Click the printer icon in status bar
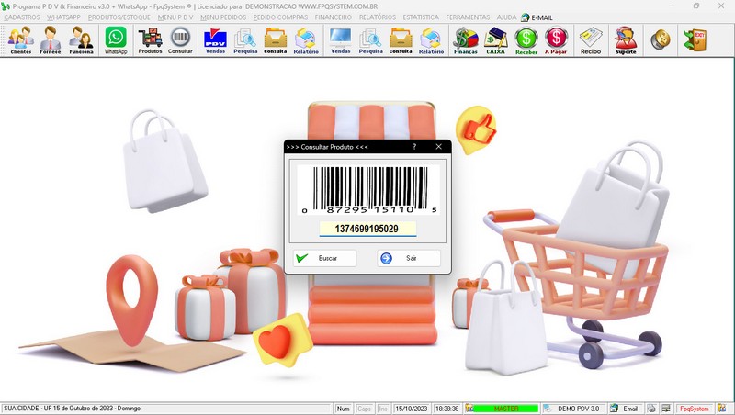The image size is (735, 415). 651,409
